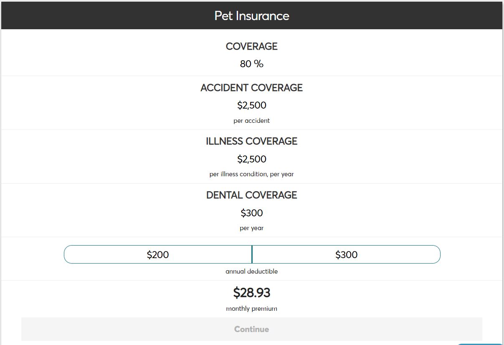Select the $300 annual deductible option
The width and height of the screenshot is (504, 345).
pos(346,254)
